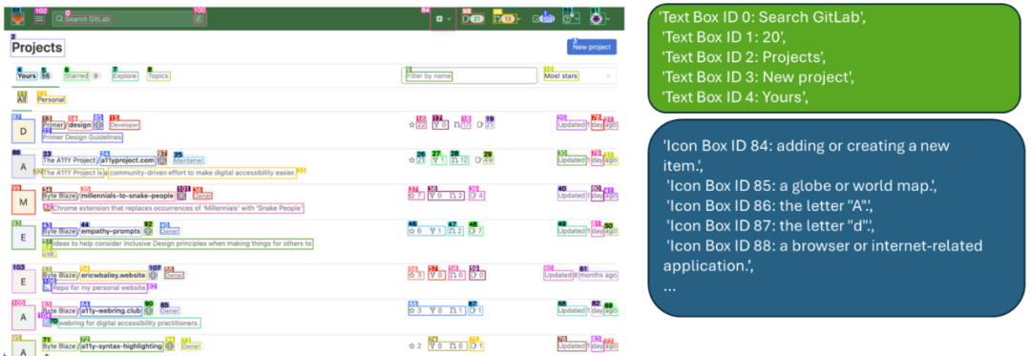Screen dimensions: 1031x356
Task: Click the New project button
Action: [x=592, y=47]
